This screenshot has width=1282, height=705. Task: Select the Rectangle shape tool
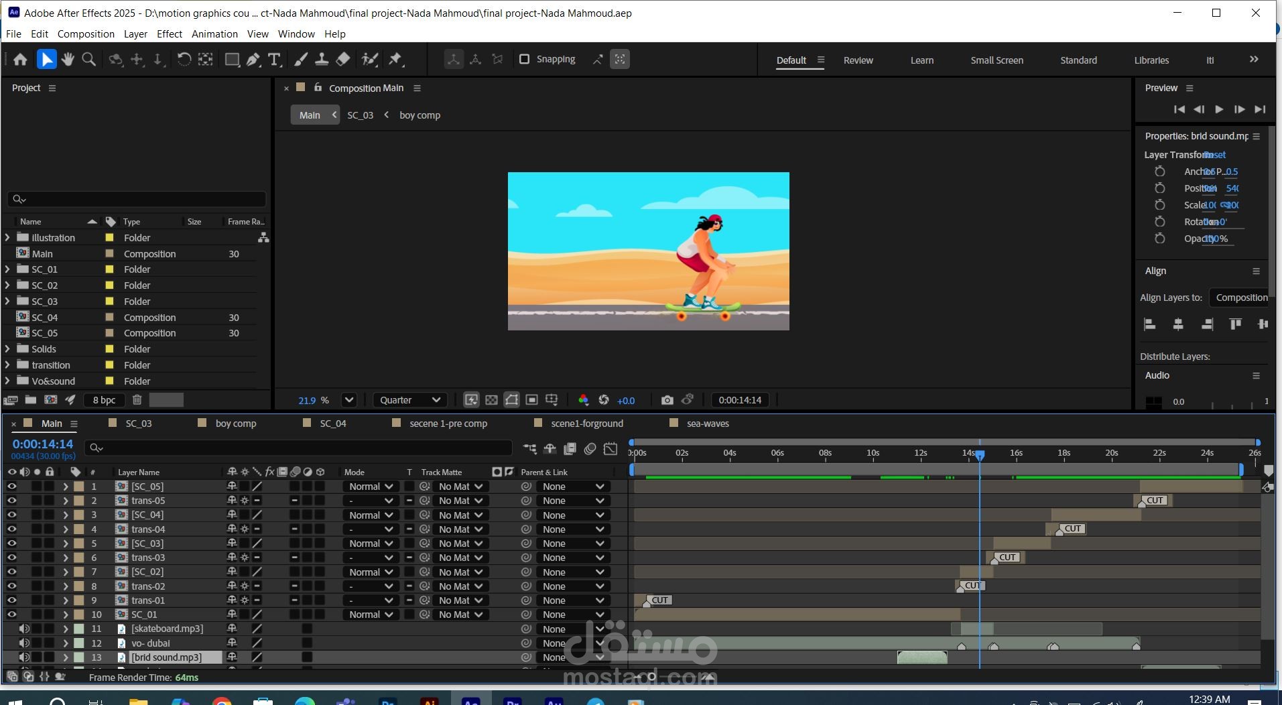[x=232, y=60]
